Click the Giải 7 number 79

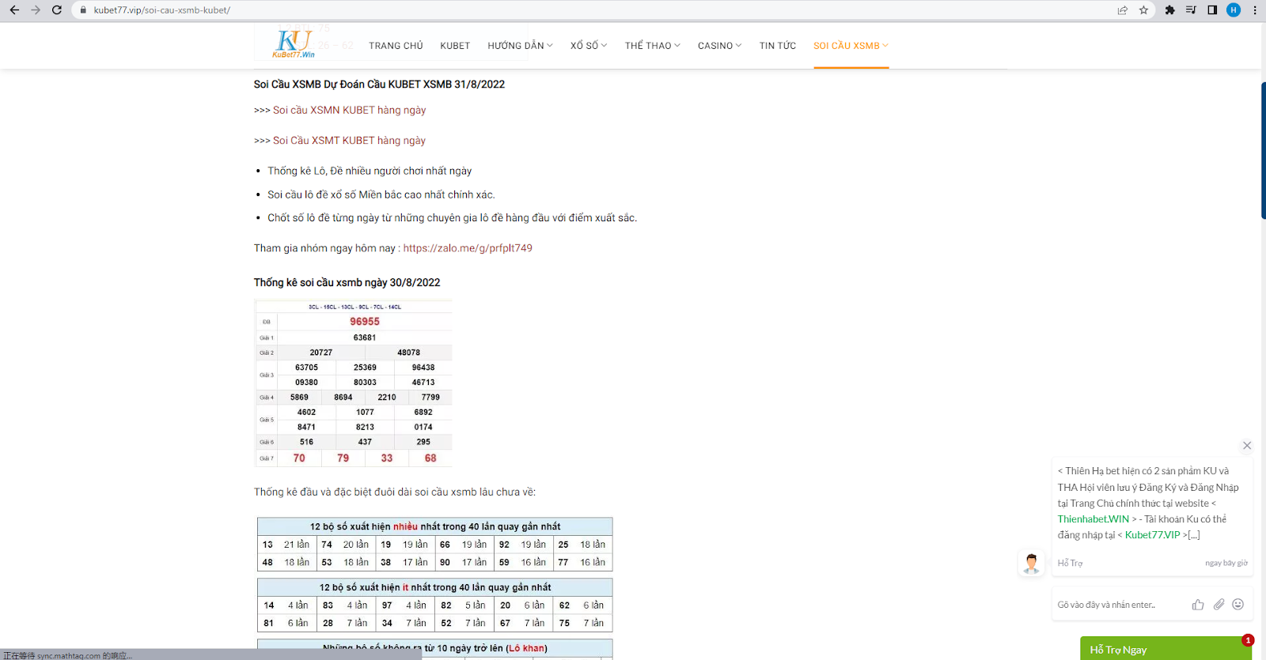tap(343, 458)
